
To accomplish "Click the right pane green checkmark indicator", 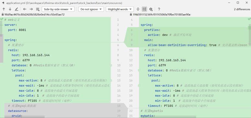I will tap(249, 19).
